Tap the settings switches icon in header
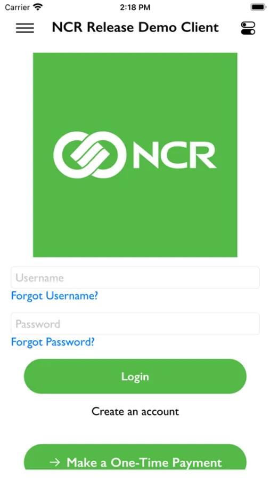Viewport: 270px width, 480px height. [248, 28]
